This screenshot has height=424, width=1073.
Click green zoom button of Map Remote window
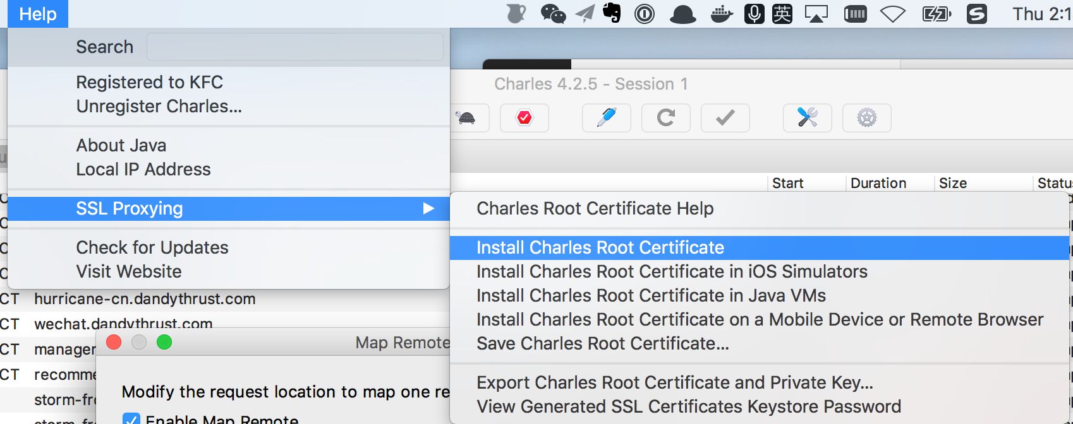pyautogui.click(x=164, y=342)
